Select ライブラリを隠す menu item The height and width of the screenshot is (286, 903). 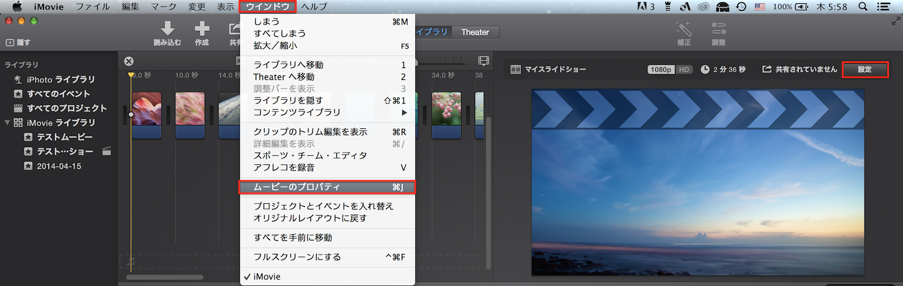click(327, 100)
